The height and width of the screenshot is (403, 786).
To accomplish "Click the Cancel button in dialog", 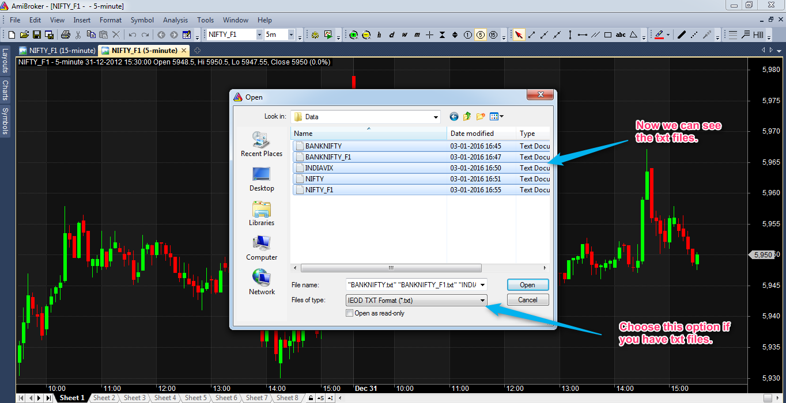I will (527, 300).
